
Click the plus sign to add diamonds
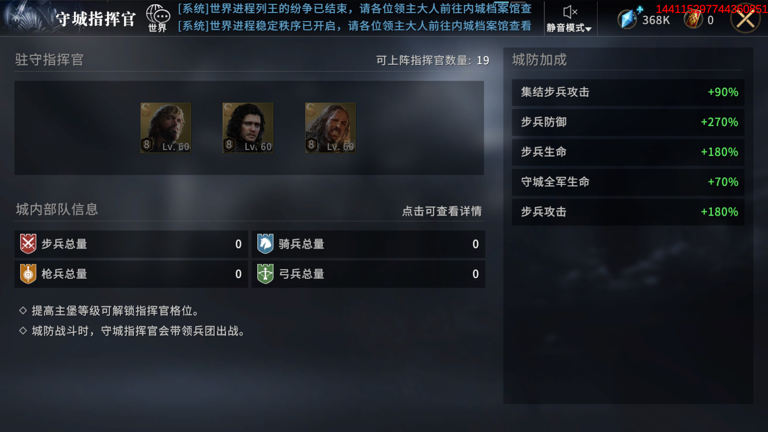[x=639, y=9]
